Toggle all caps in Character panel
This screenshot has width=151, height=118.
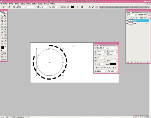102,68
